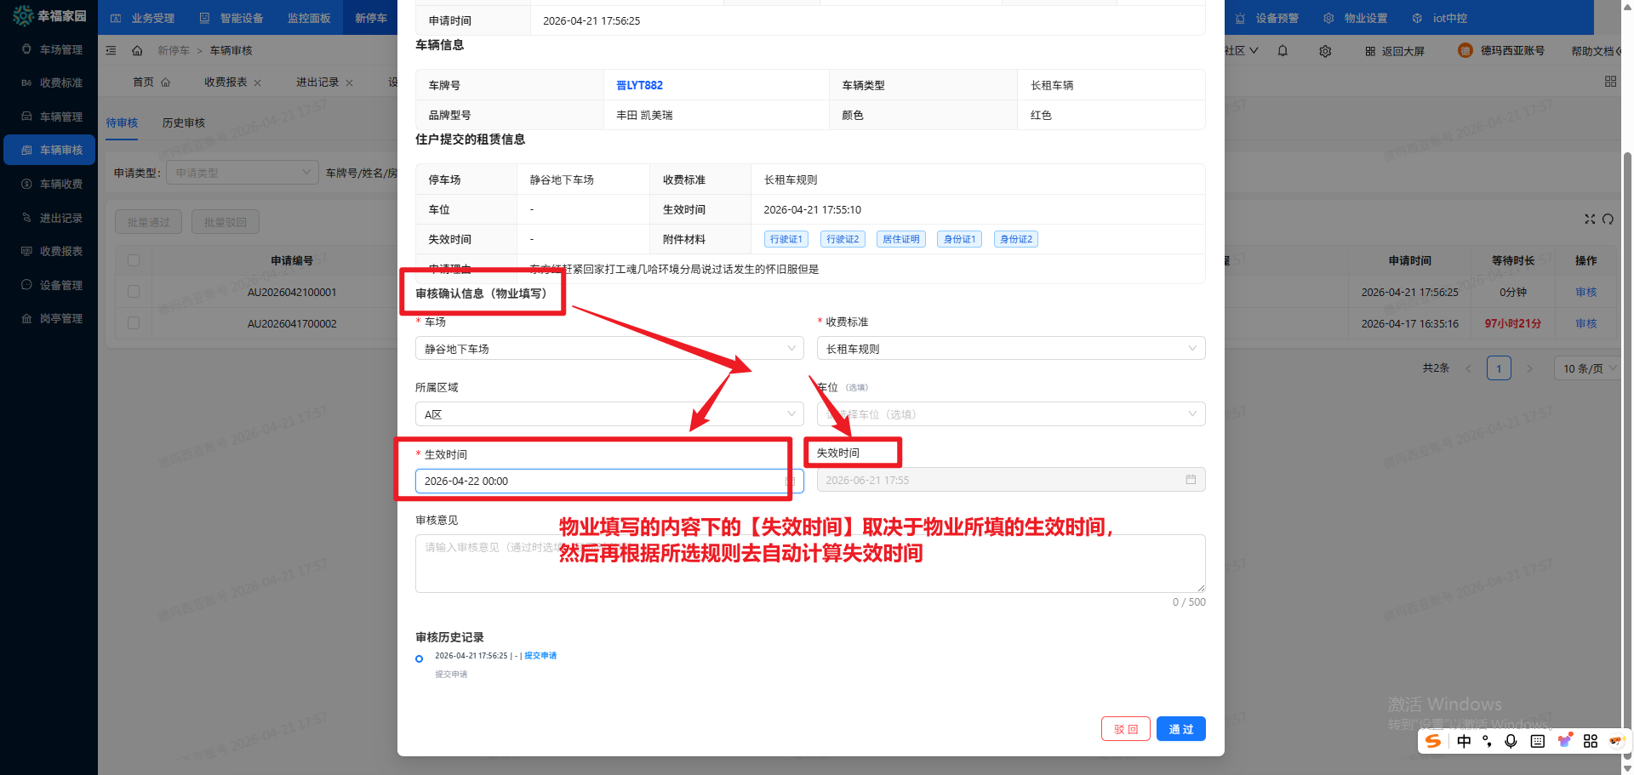
Task: Open the optional 车位 selection dropdown
Action: click(1010, 413)
